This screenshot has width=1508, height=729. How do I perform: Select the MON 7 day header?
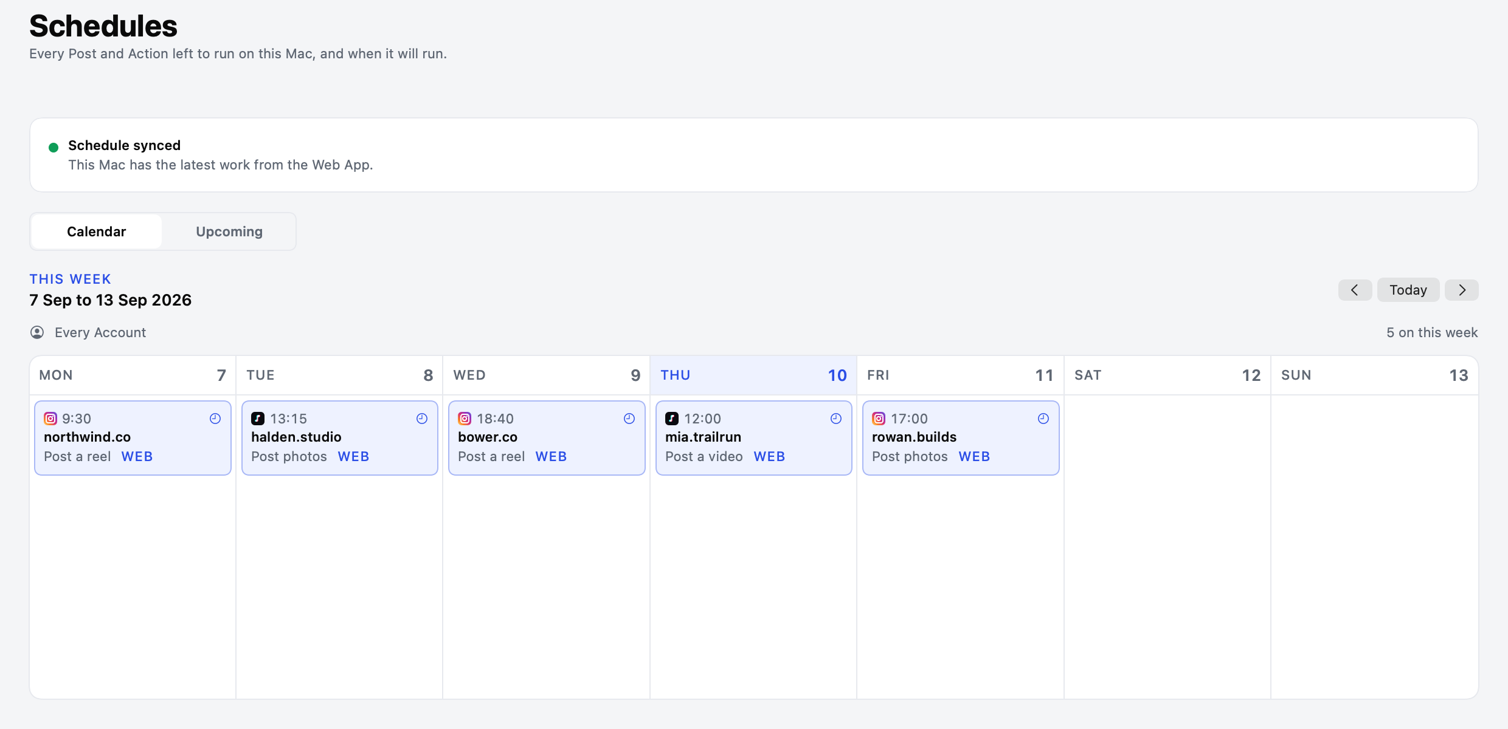[x=133, y=375]
